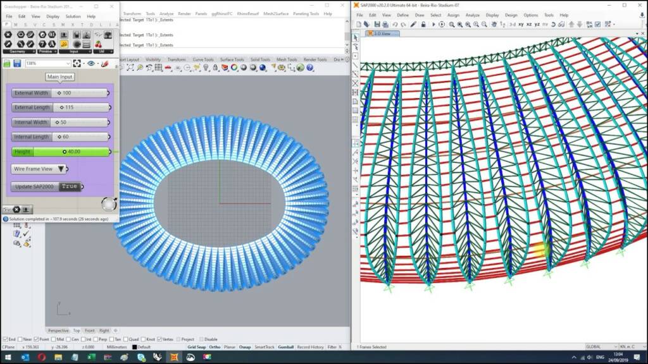Open Grasshopper zoom percentage dropdown

68,64
